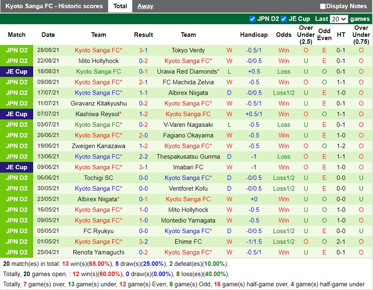Select the Thespakusatsu Gunma team link
Viewport: 373px width, 290px height.
pyautogui.click(x=188, y=157)
